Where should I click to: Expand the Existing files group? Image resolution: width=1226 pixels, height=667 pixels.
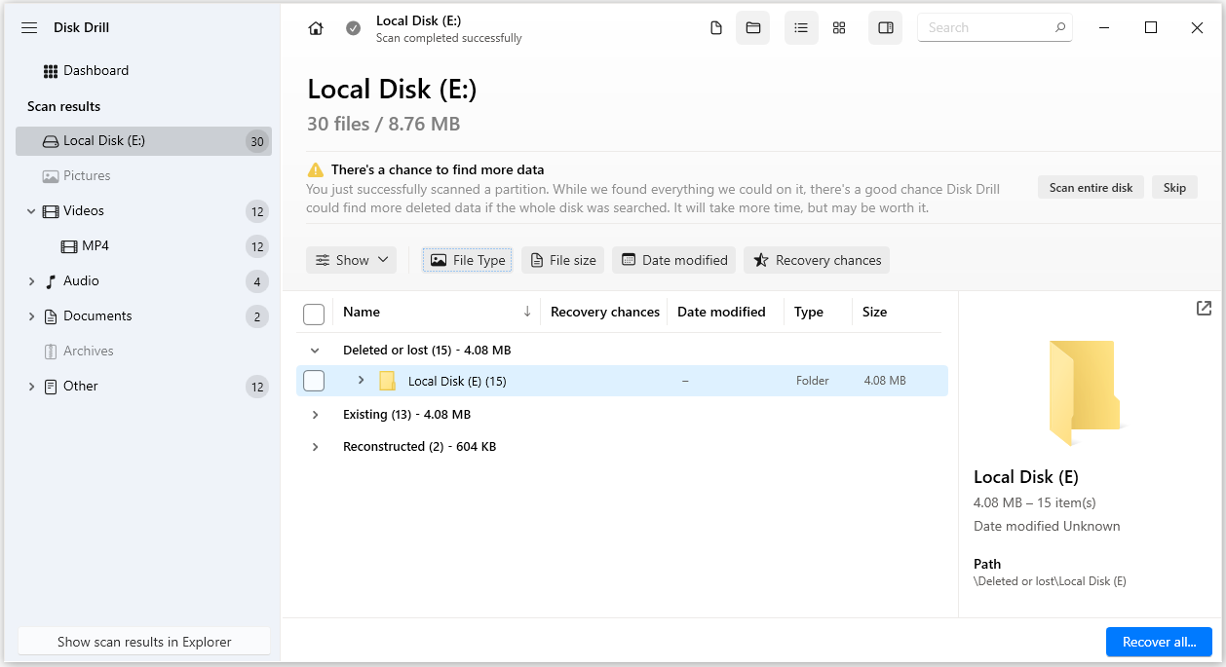315,414
